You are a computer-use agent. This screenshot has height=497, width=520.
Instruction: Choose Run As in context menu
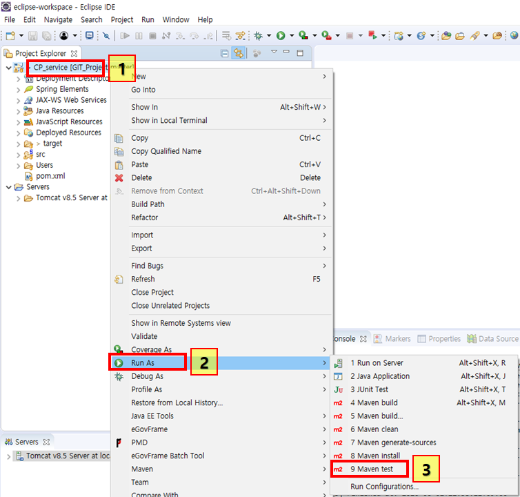[221, 363]
